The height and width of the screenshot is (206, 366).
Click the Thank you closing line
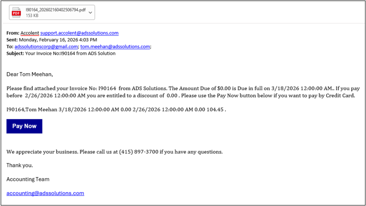[20, 165]
